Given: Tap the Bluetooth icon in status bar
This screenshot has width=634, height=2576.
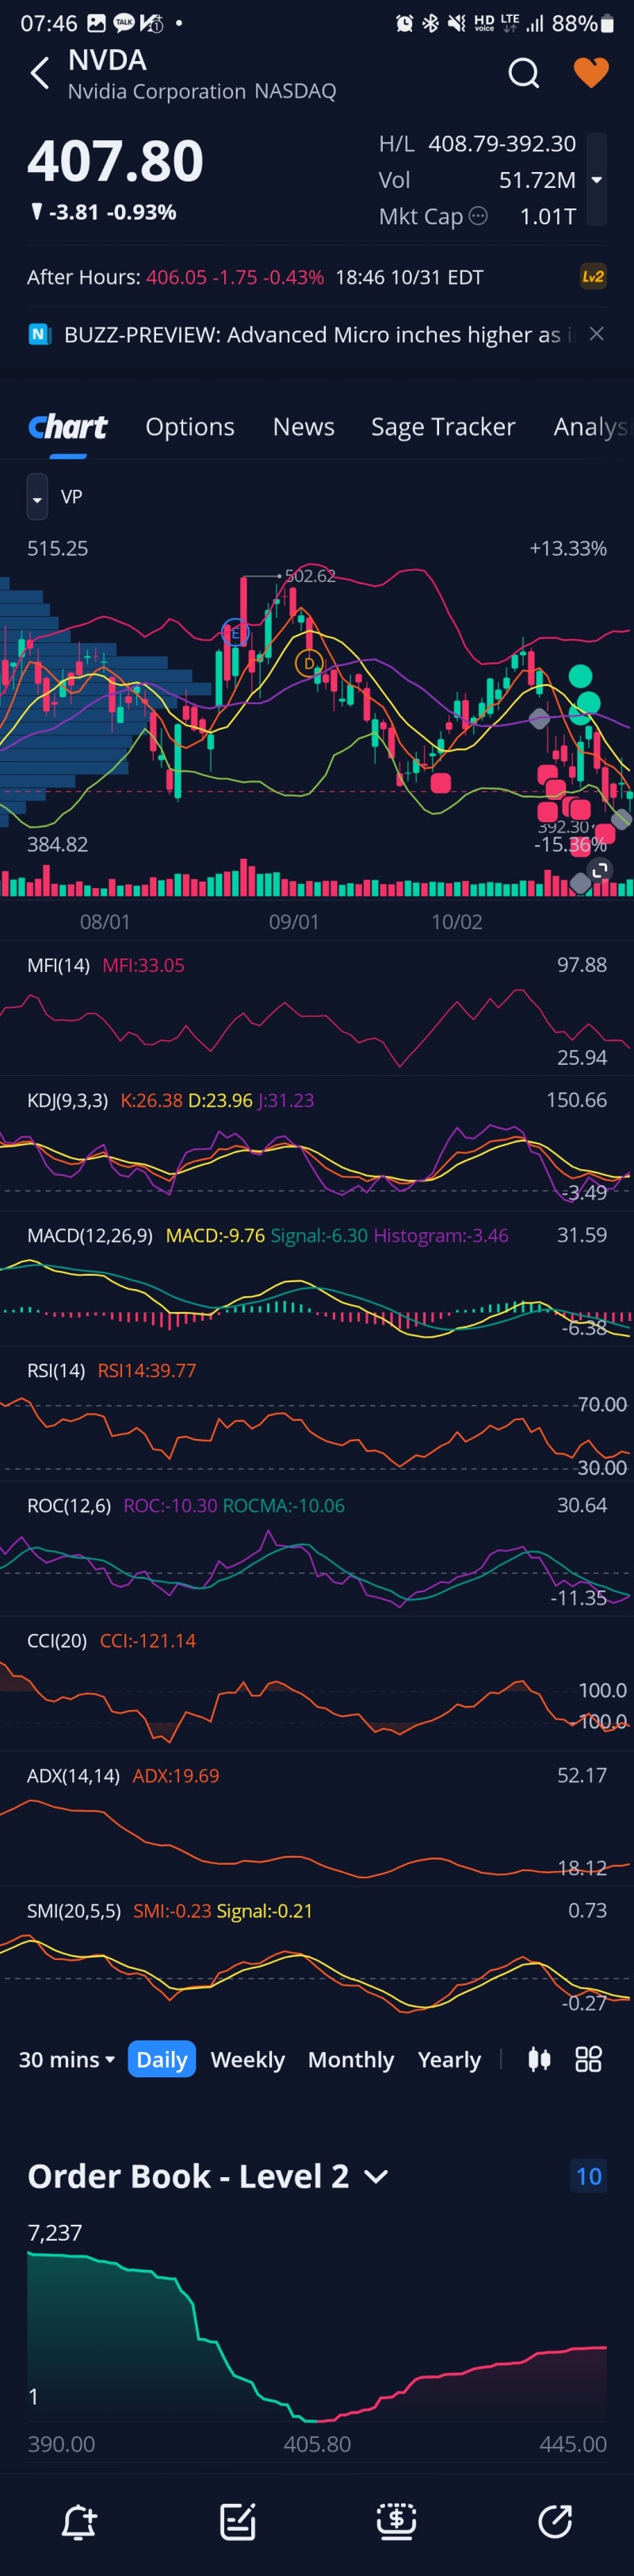Looking at the screenshot, I should [430, 23].
